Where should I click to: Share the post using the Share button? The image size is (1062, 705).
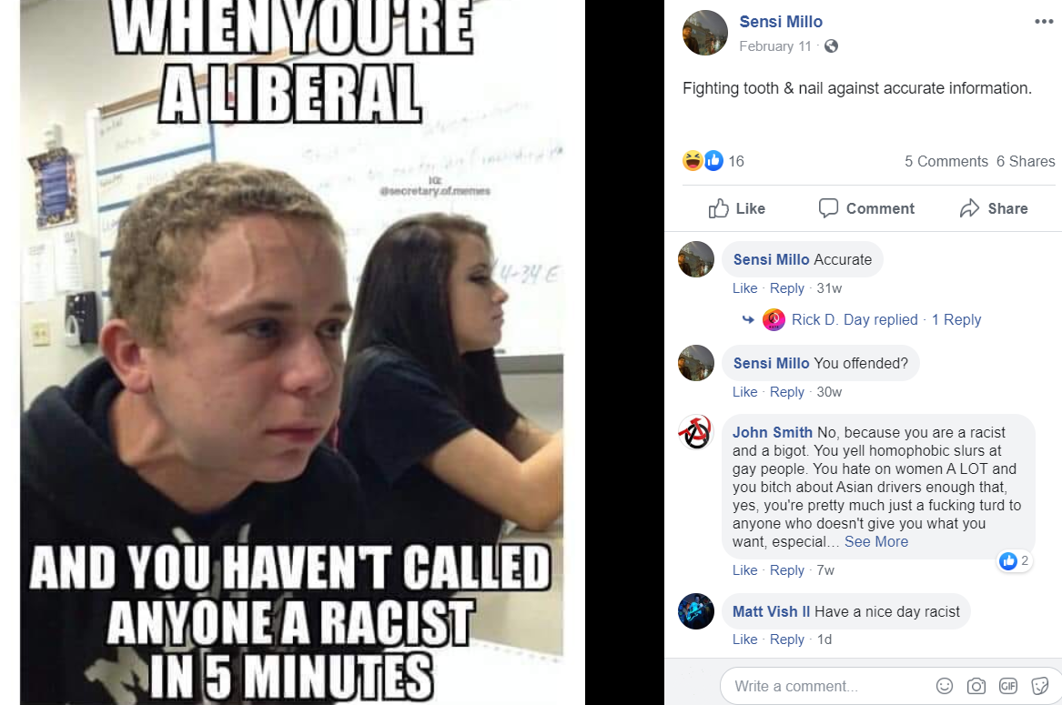point(994,208)
